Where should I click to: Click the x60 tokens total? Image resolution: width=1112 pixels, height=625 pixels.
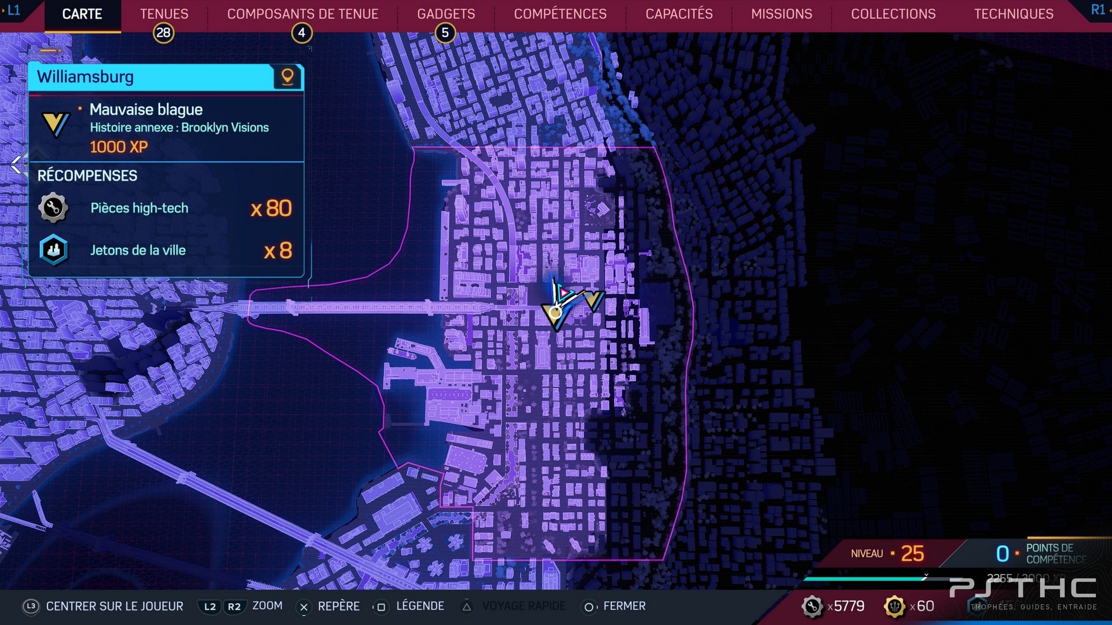921,606
